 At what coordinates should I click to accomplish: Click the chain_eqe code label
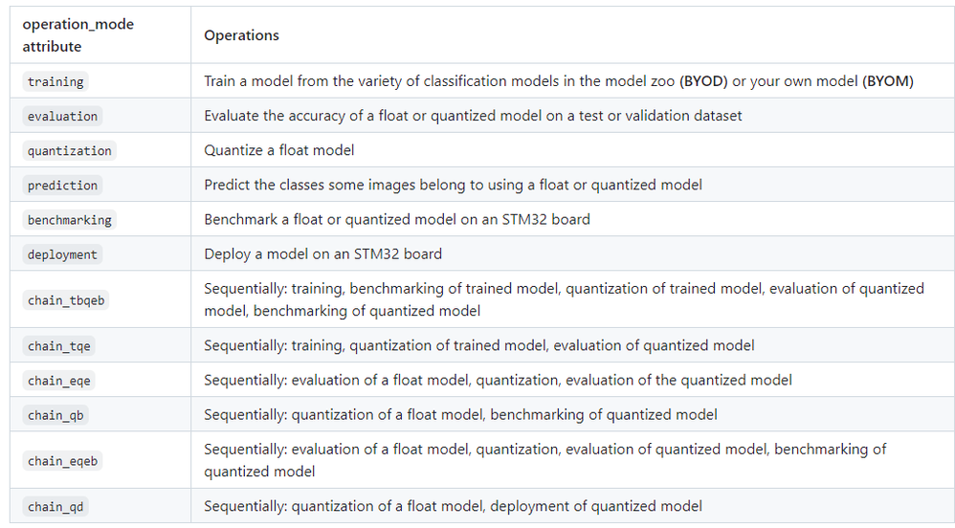(59, 380)
